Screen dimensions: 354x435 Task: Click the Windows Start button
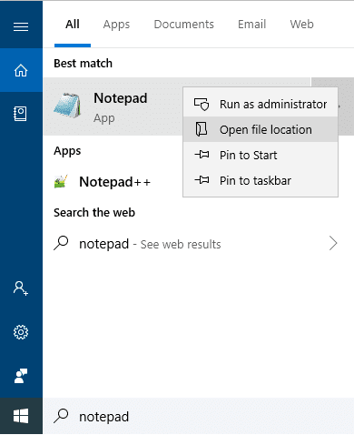pyautogui.click(x=21, y=416)
